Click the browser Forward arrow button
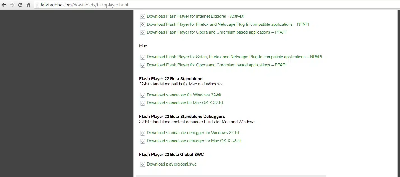Screen dimensions: 400x177 [12, 5]
